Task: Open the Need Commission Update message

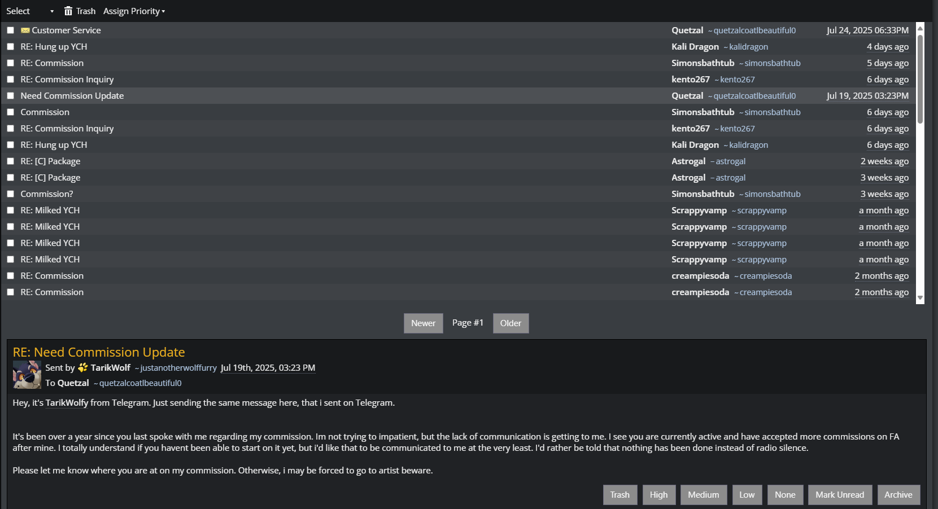Action: [72, 96]
